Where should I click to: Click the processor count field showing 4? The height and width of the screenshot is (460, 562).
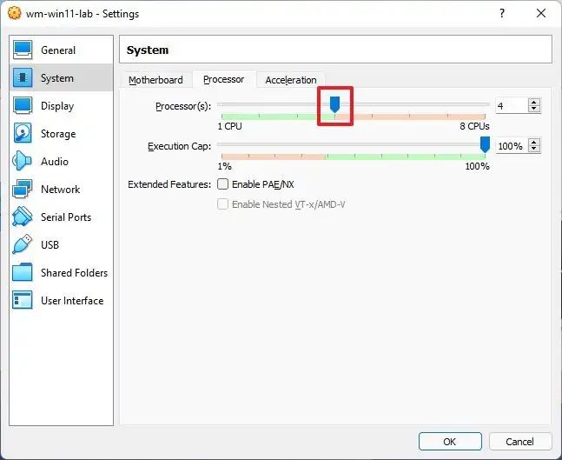coord(512,106)
